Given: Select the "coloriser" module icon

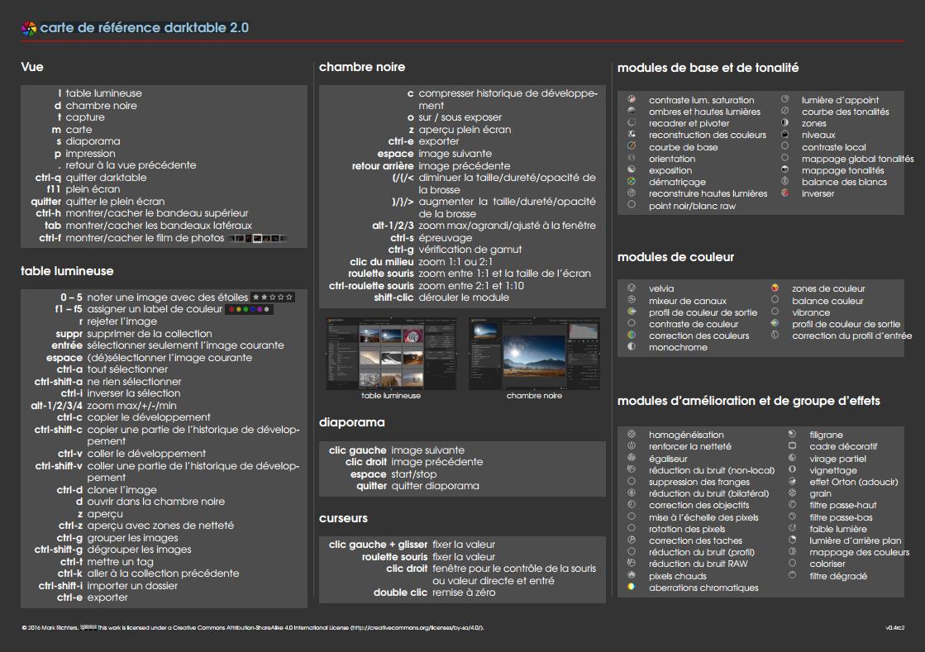Looking at the screenshot, I should 792,563.
